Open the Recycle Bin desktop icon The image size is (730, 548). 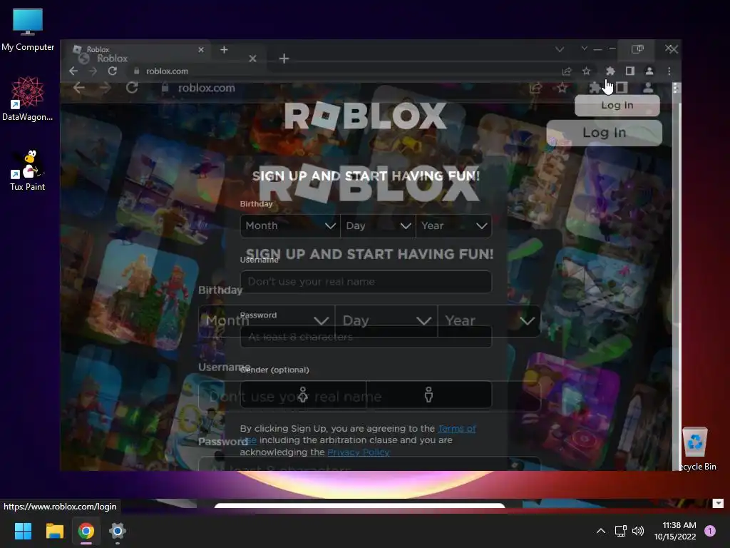(696, 448)
